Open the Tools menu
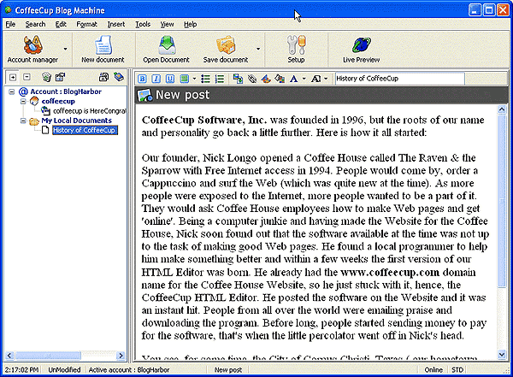 (143, 24)
